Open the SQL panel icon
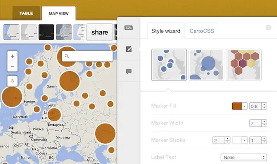277x164 pixels. (x=129, y=28)
